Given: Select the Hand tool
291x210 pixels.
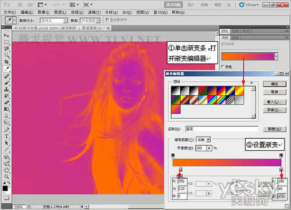Looking at the screenshot, I should pos(6,170).
